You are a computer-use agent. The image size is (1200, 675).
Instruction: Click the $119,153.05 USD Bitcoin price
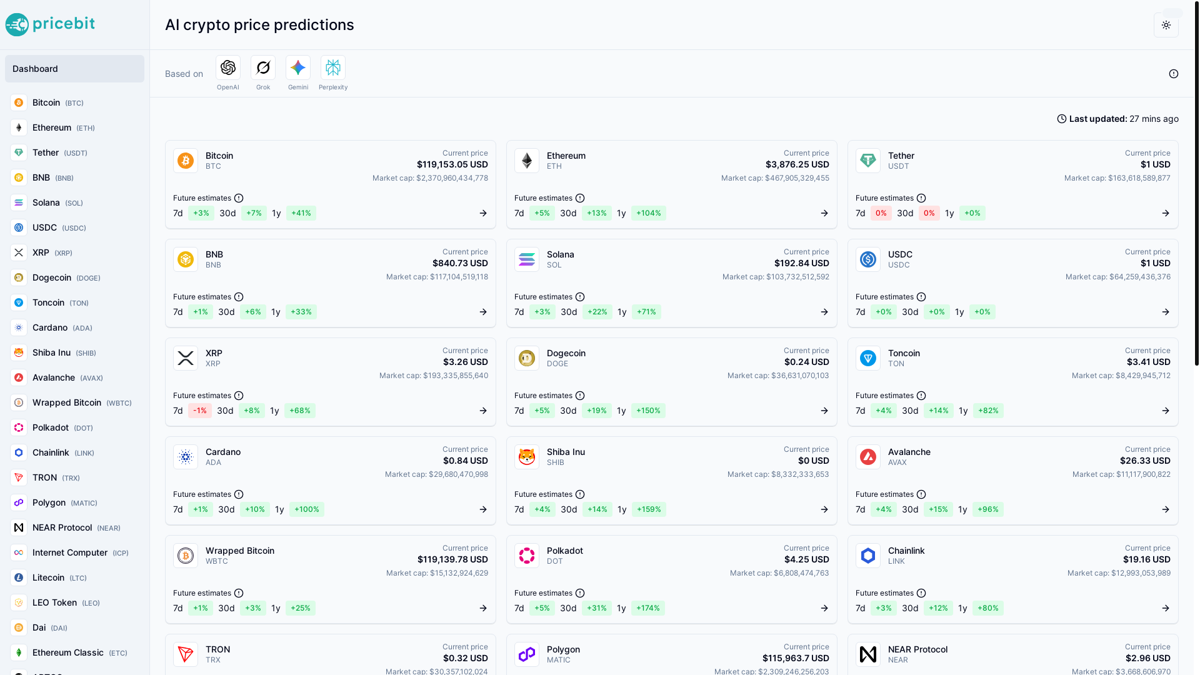(452, 164)
